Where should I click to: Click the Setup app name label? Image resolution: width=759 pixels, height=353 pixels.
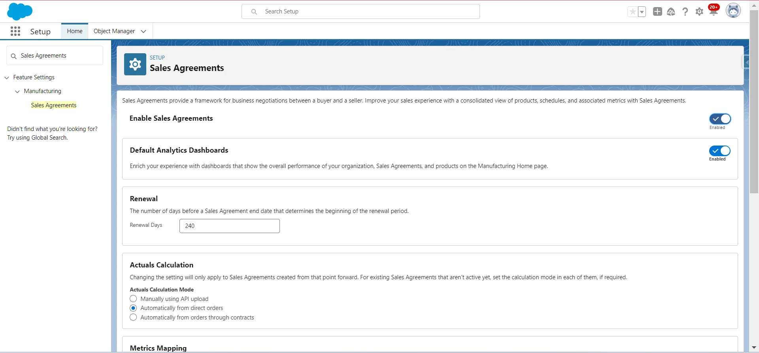pos(40,32)
